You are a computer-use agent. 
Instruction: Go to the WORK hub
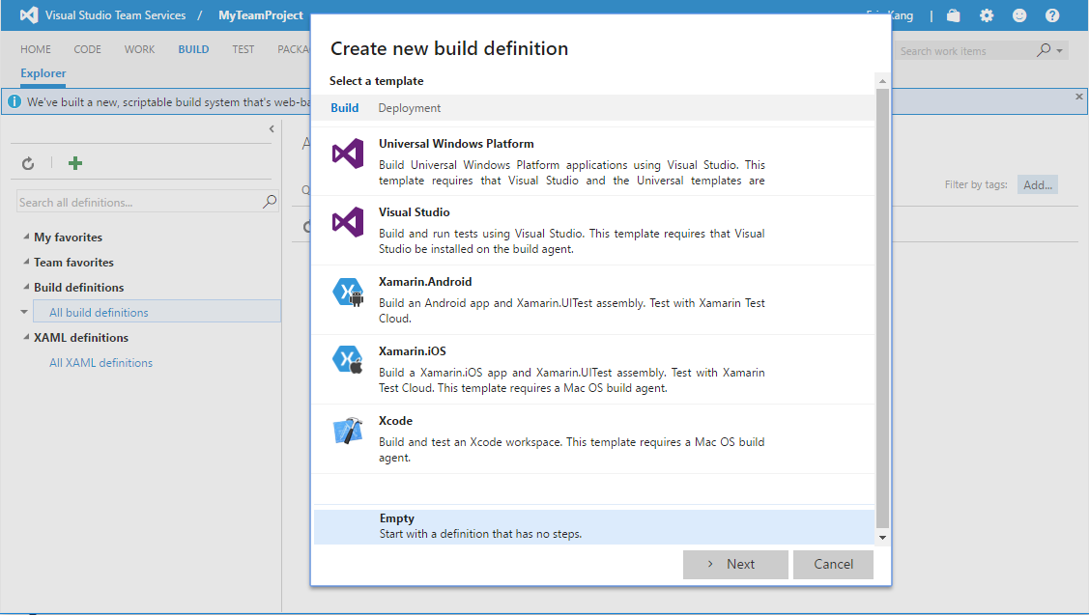click(x=139, y=49)
